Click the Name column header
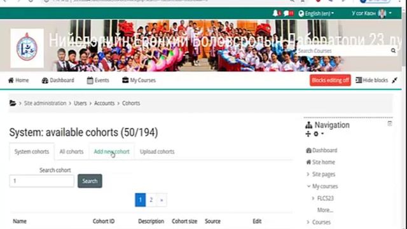 click(x=20, y=221)
